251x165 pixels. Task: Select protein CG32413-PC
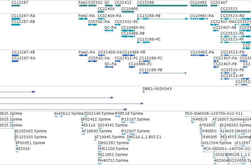click(x=126, y=58)
